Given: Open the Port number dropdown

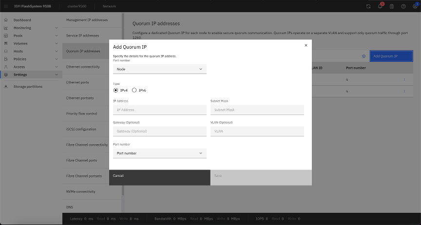Looking at the screenshot, I should pos(160,153).
